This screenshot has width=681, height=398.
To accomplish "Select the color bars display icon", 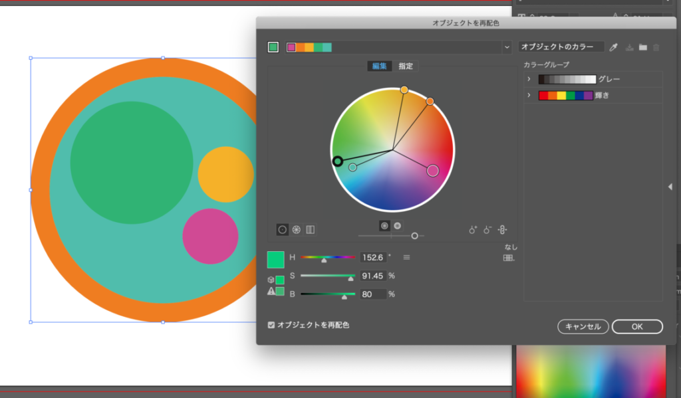I will 310,229.
